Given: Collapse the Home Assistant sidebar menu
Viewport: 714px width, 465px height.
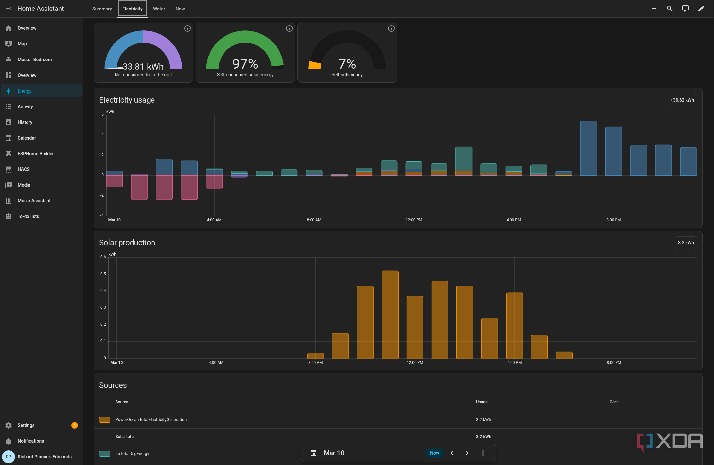Looking at the screenshot, I should pos(9,9).
